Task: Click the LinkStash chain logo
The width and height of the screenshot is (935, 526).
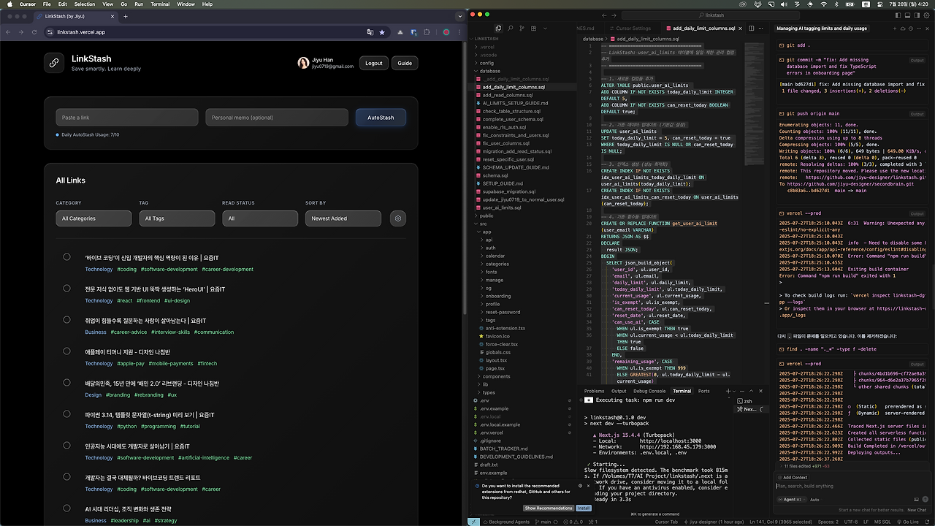Action: [x=54, y=63]
